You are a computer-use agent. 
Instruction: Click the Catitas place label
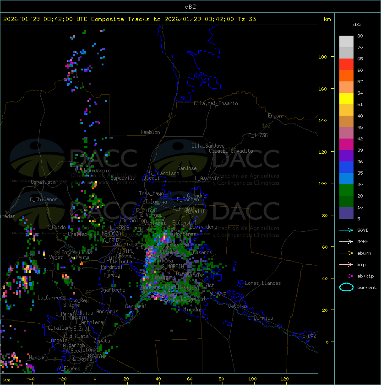238,306
